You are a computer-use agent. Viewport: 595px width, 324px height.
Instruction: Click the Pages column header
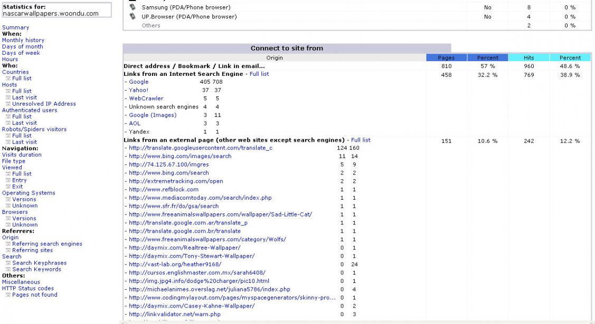(x=446, y=57)
